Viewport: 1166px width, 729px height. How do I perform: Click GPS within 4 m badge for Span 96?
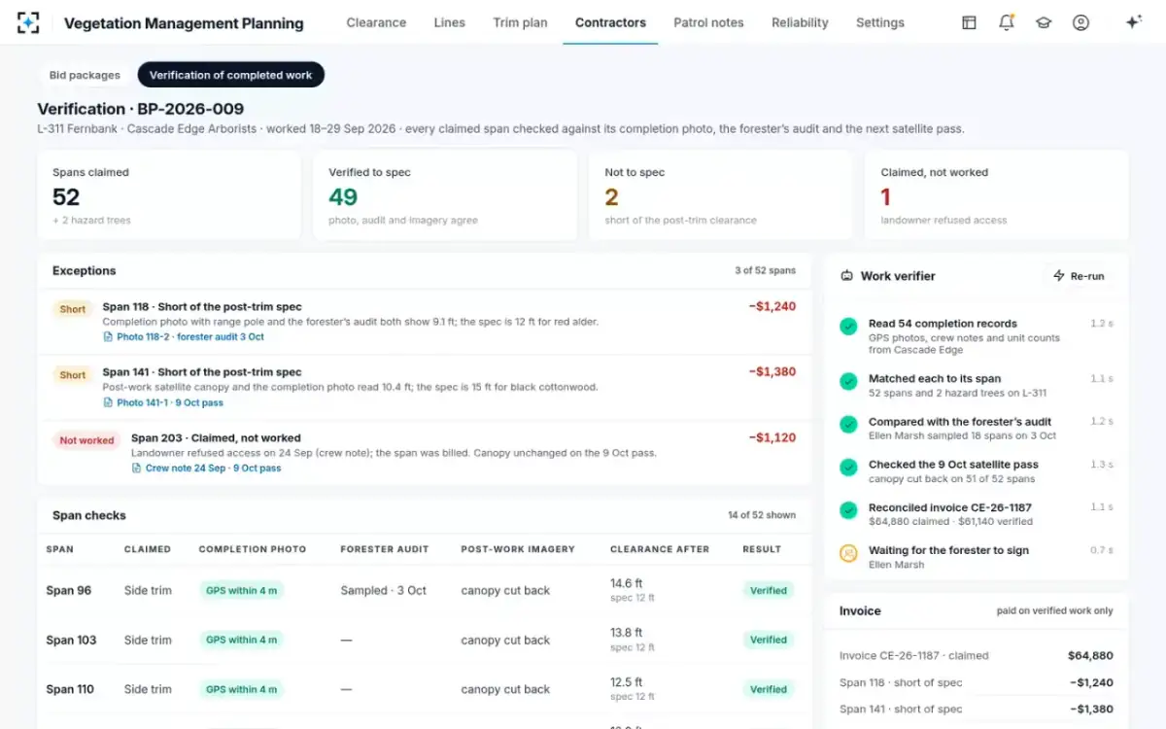pos(241,590)
